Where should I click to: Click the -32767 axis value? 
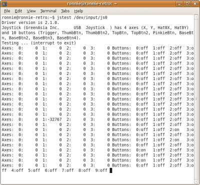point(55,119)
